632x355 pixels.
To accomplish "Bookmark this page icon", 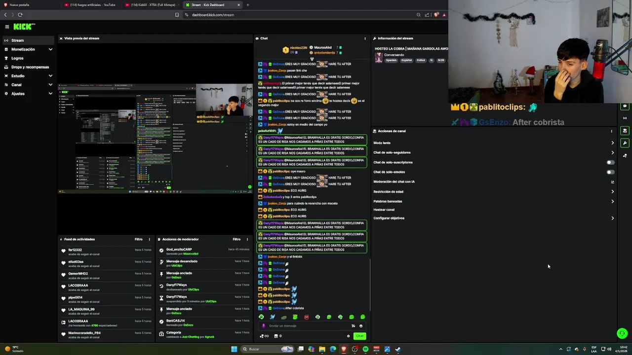I will (177, 15).
